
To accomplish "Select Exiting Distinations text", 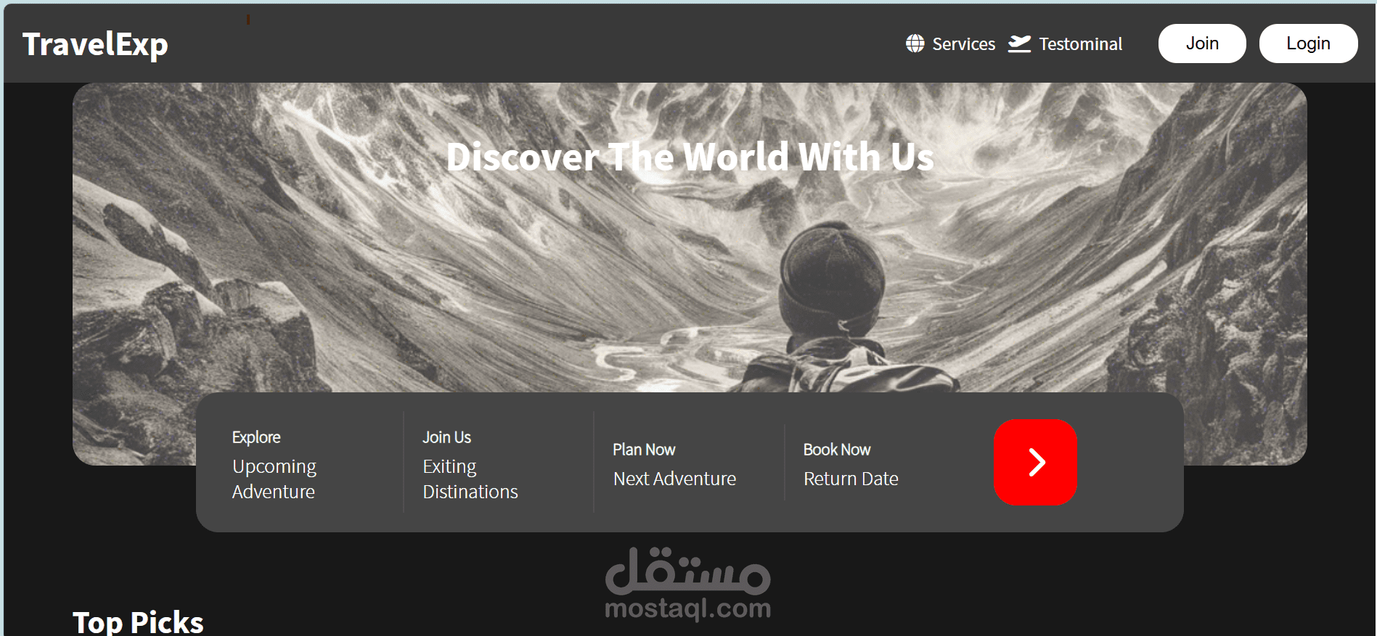I will 470,479.
